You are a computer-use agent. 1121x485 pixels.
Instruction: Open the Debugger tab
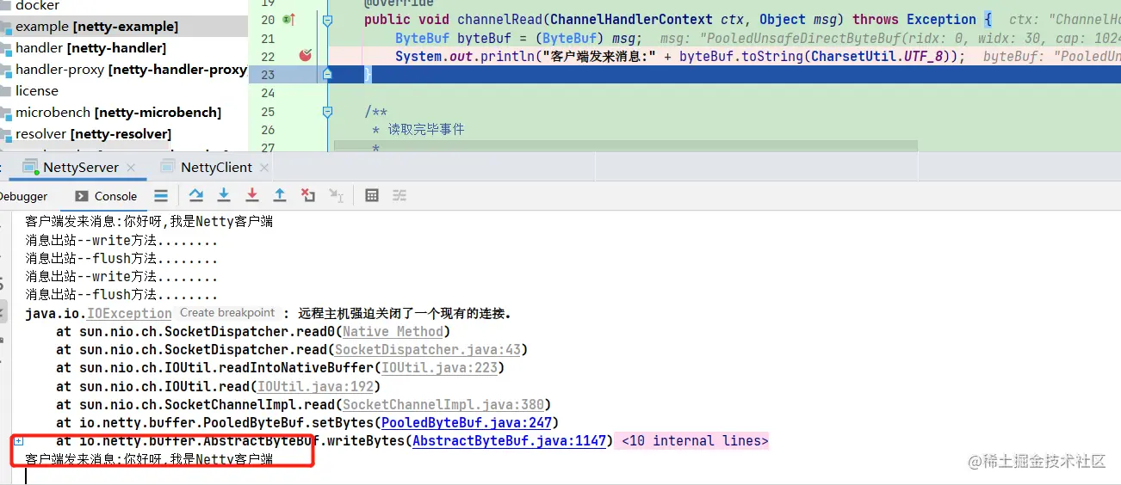point(23,196)
